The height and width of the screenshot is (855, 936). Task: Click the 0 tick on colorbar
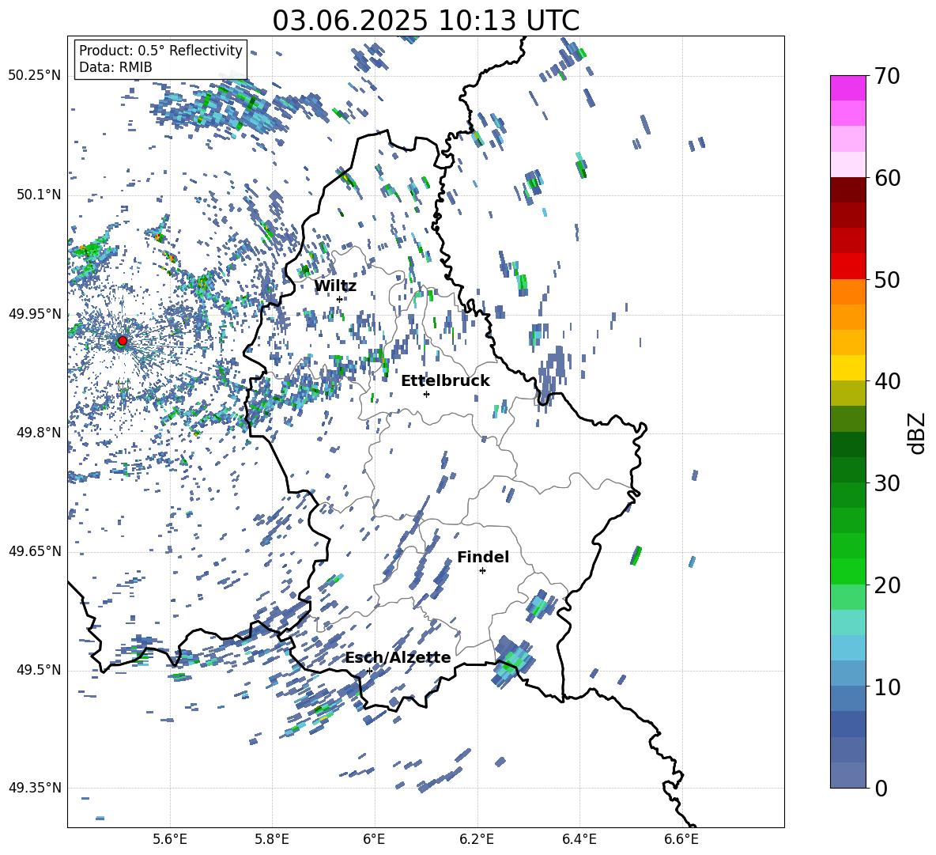(881, 788)
